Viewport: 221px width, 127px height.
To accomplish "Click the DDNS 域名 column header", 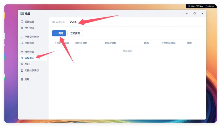I will (x=81, y=43).
